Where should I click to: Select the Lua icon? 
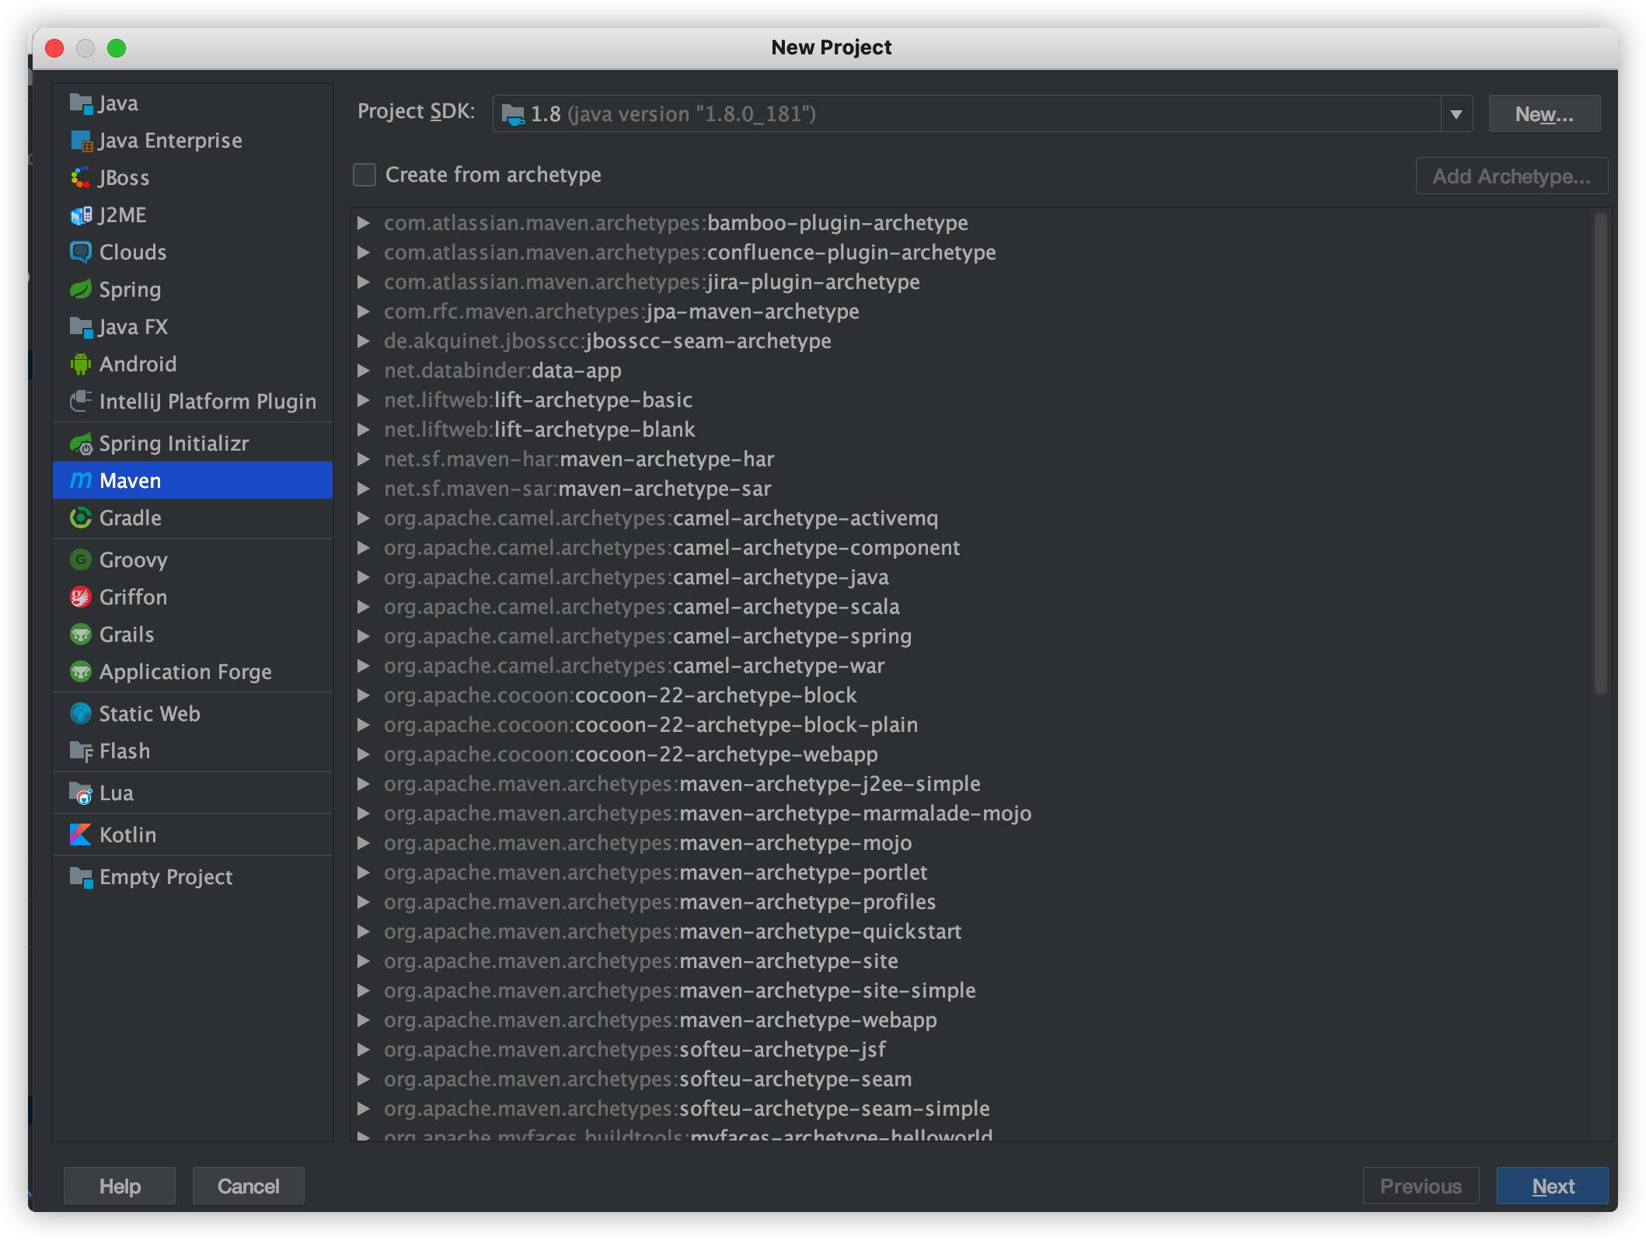click(x=81, y=793)
